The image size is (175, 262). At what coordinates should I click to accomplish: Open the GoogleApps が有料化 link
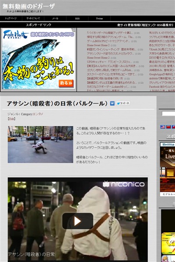click(x=162, y=74)
